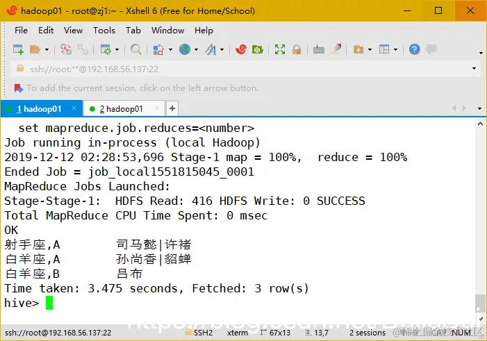Click the highlighter pen icon
Screen dimensions: 487x341
[336, 49]
